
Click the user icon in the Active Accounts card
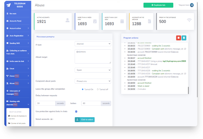pyautogui.click(x=68, y=20)
